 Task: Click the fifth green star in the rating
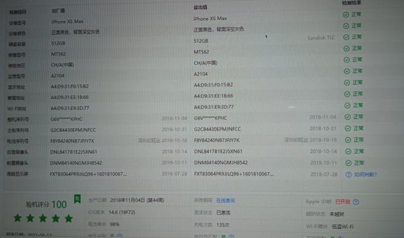tap(69, 218)
